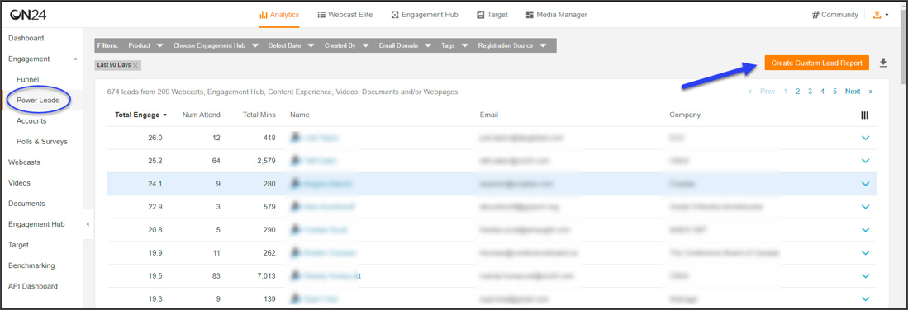Remove the Last 90 Days filter chip
Viewport: 908px width, 310px height.
click(x=135, y=65)
